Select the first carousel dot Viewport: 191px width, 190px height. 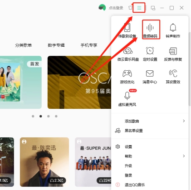pyautogui.click(x=33, y=116)
